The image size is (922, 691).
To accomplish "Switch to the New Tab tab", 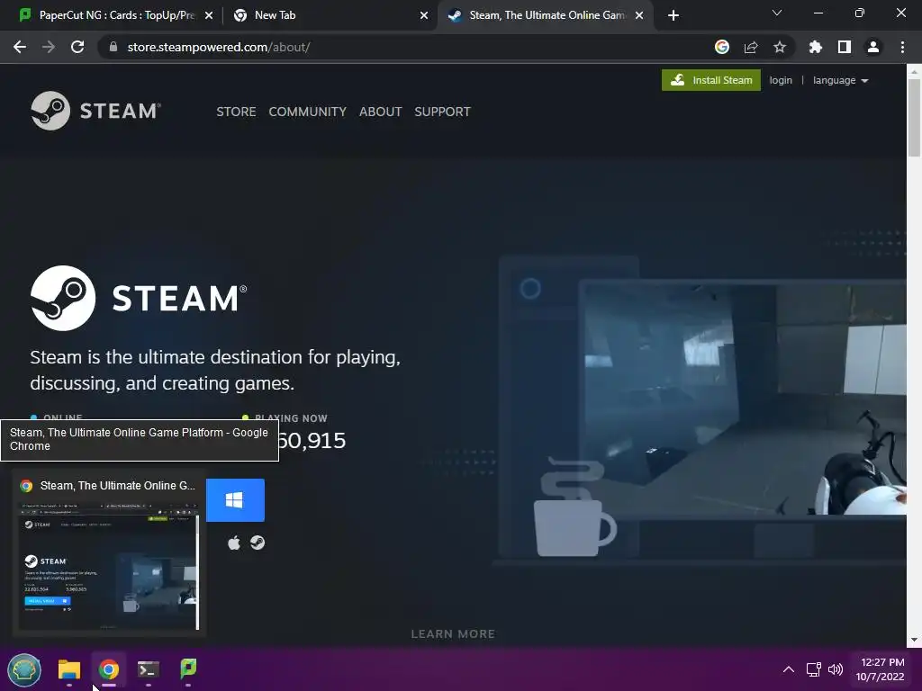I will (x=330, y=15).
